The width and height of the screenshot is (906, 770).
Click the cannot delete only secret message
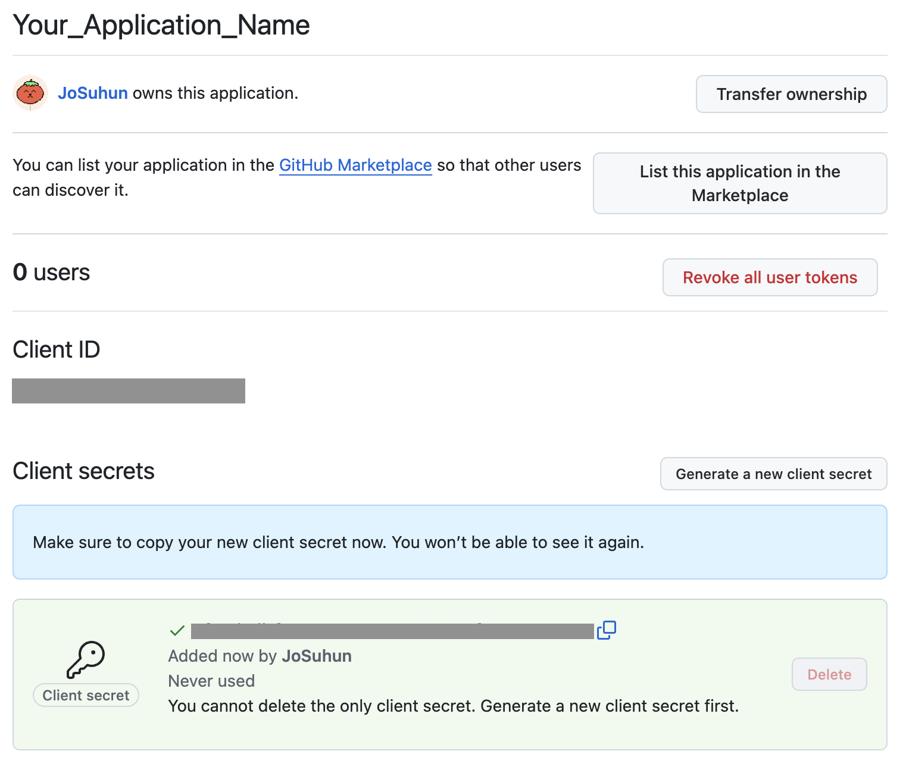click(453, 706)
